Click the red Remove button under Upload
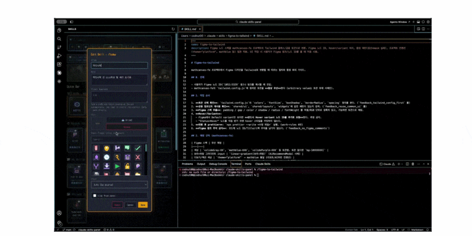This screenshot has height=236, width=472. click(x=127, y=127)
